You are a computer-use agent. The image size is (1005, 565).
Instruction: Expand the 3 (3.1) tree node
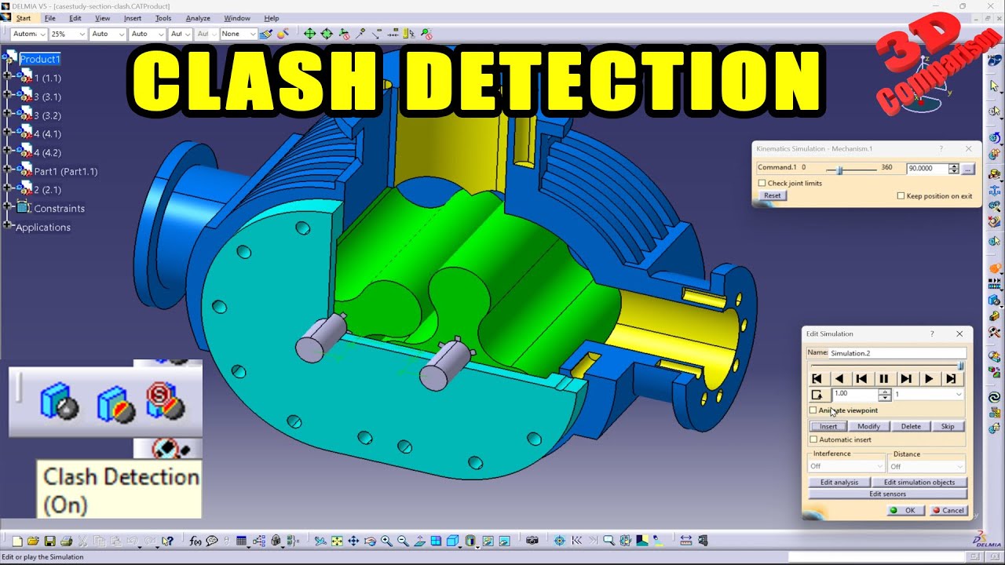[x=8, y=94]
